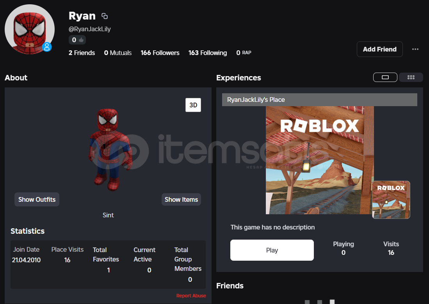Click the Total Favorites statistic label
This screenshot has height=304, width=429.
coord(106,254)
